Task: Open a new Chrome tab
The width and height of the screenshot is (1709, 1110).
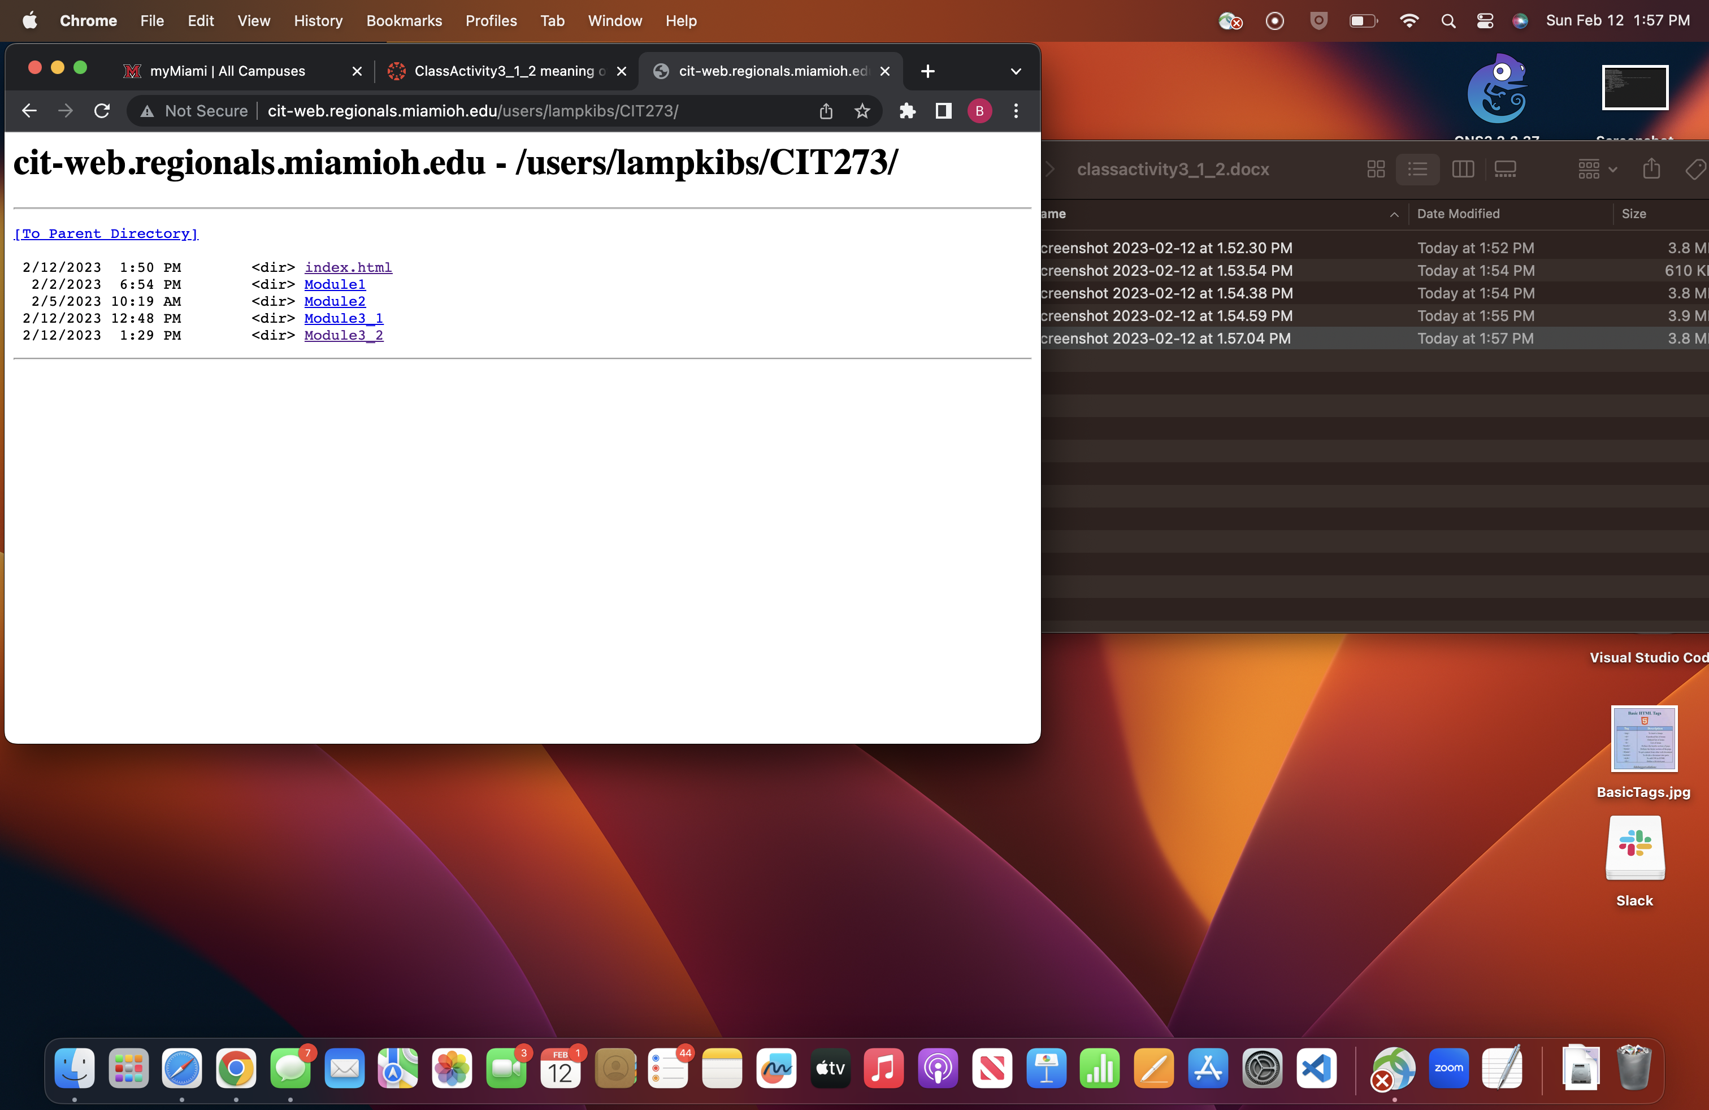Action: (928, 71)
